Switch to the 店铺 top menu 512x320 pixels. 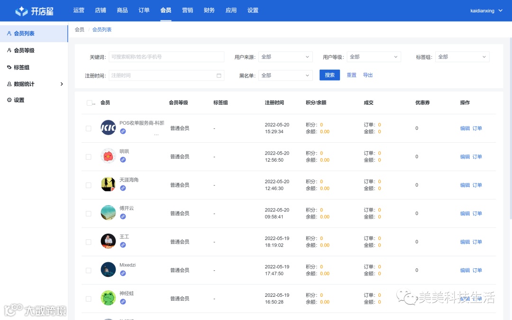pyautogui.click(x=101, y=10)
